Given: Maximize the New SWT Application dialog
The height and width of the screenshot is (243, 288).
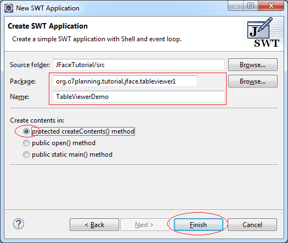Looking at the screenshot, I should click(x=251, y=6).
